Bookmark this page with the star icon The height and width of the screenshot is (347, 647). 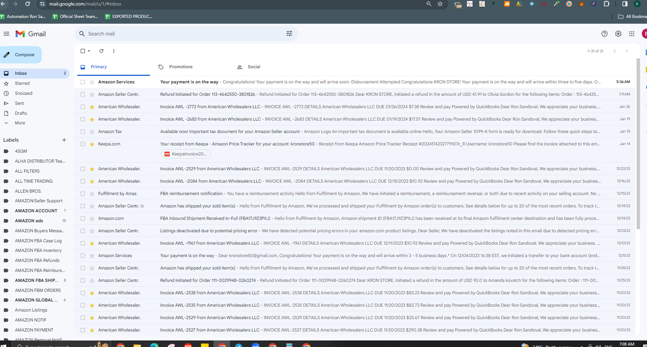pyautogui.click(x=440, y=4)
